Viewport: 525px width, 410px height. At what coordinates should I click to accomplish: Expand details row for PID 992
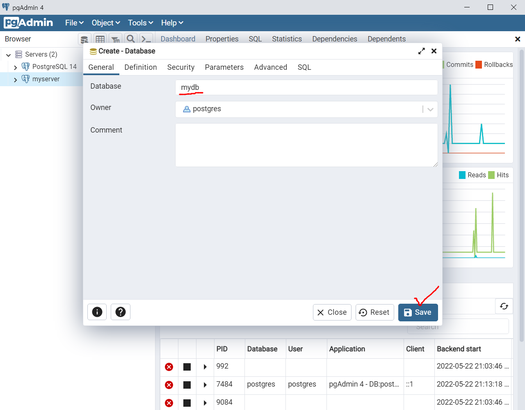point(205,367)
